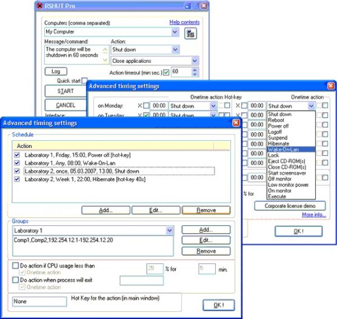The width and height of the screenshot is (337, 319).
Task: Choose Suspend from the action list
Action: pos(291,138)
